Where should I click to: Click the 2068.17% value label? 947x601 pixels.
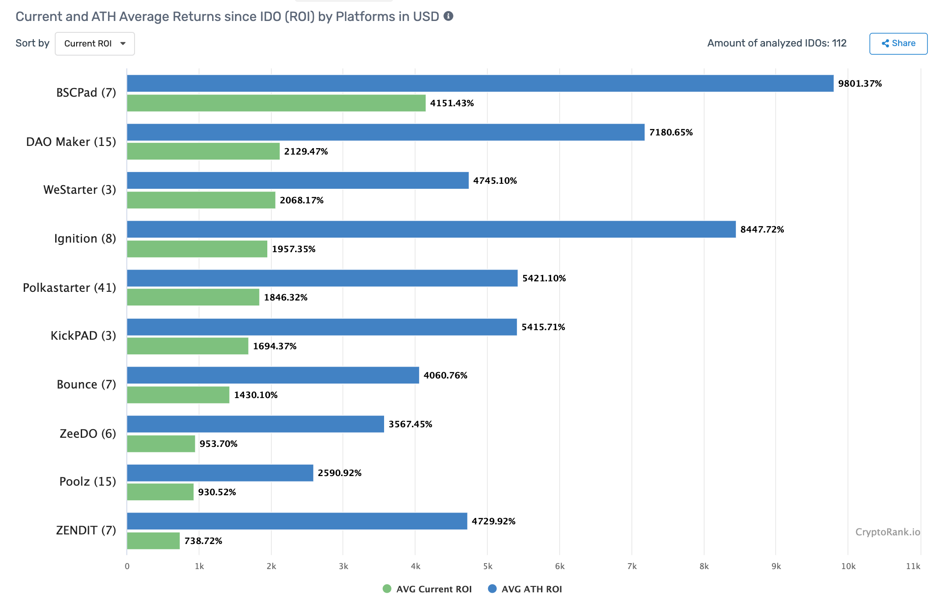pos(302,200)
